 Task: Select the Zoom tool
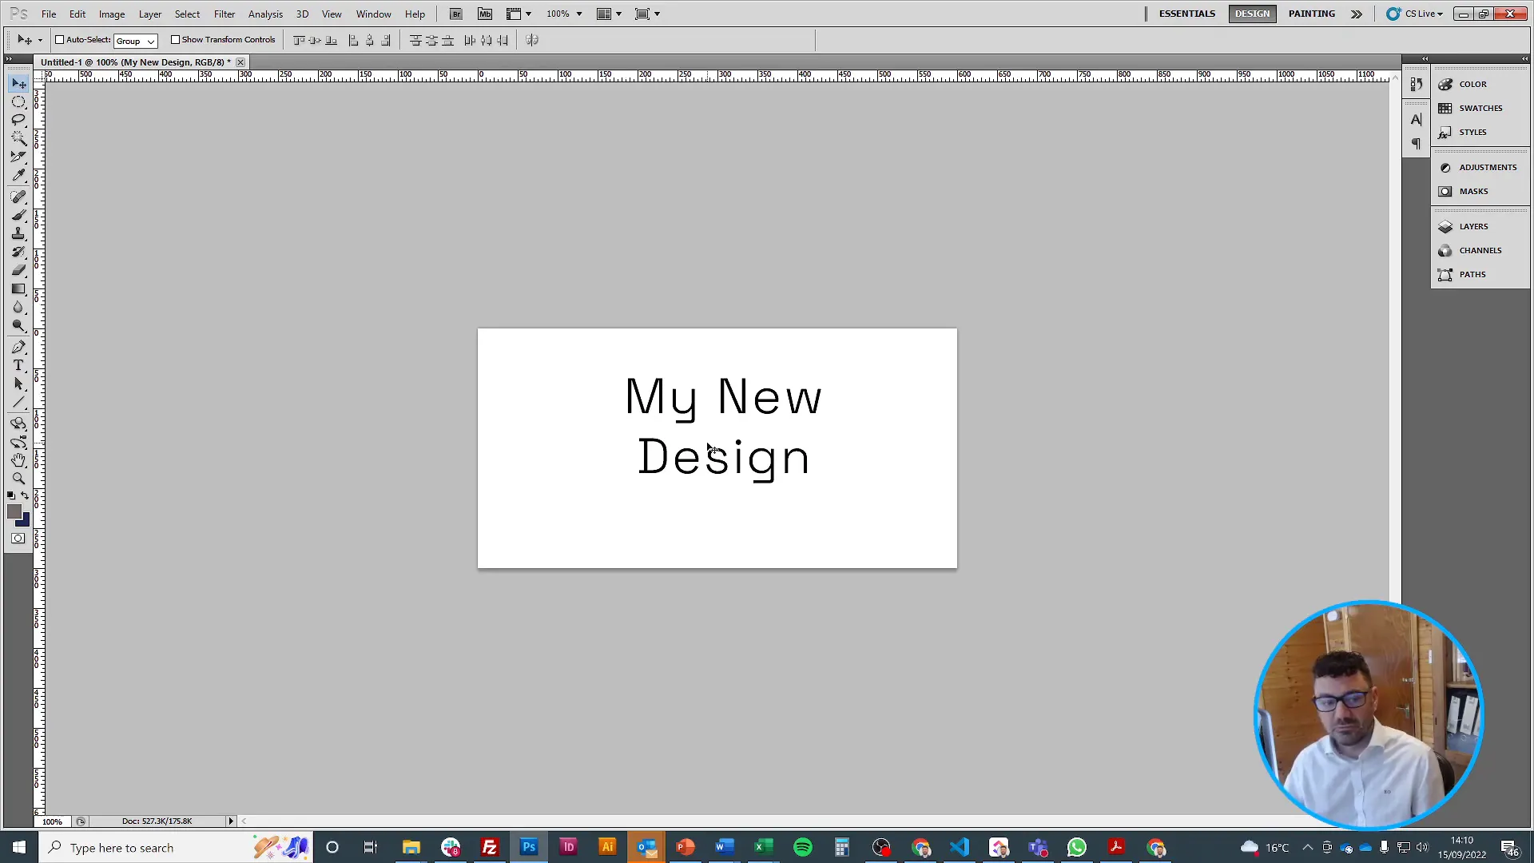[18, 479]
